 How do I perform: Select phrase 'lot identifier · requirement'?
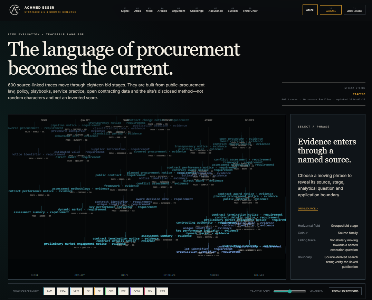(x=209, y=249)
